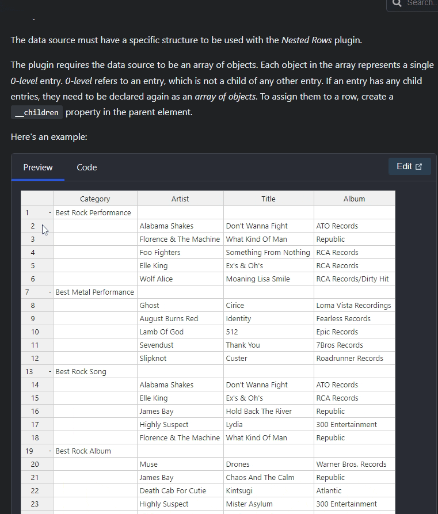Open the example with Edit button

click(x=409, y=166)
